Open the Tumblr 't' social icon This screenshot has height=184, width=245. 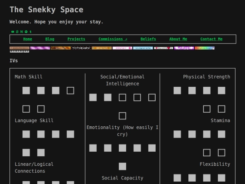31,32
